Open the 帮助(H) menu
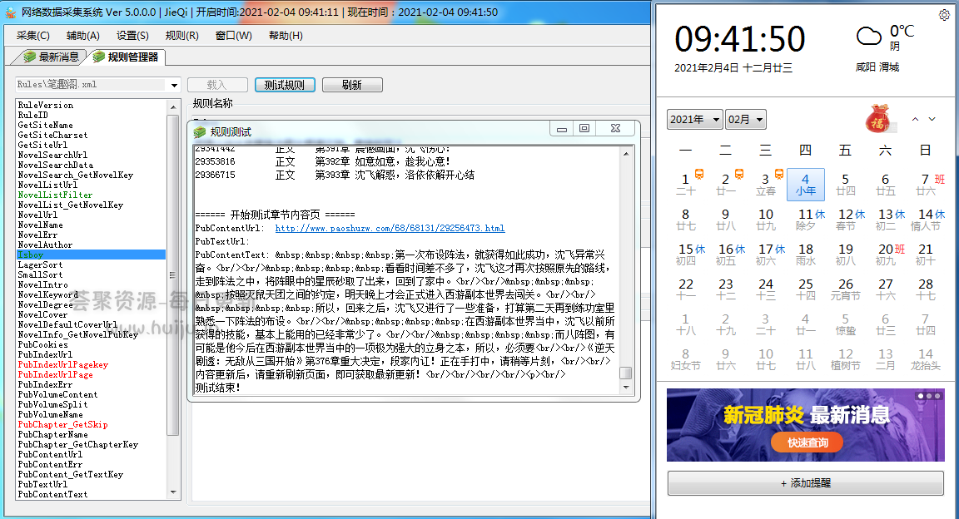959x519 pixels. tap(286, 36)
